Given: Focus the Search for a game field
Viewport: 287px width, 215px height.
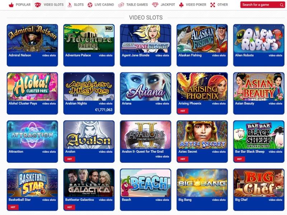Looking at the screenshot, I should 263,5.
